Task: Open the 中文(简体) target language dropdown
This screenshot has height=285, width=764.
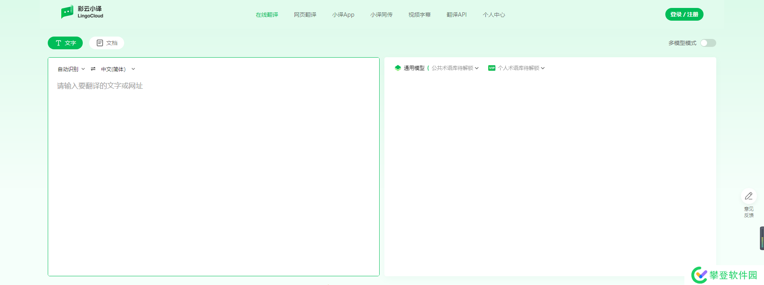Action: tap(118, 69)
